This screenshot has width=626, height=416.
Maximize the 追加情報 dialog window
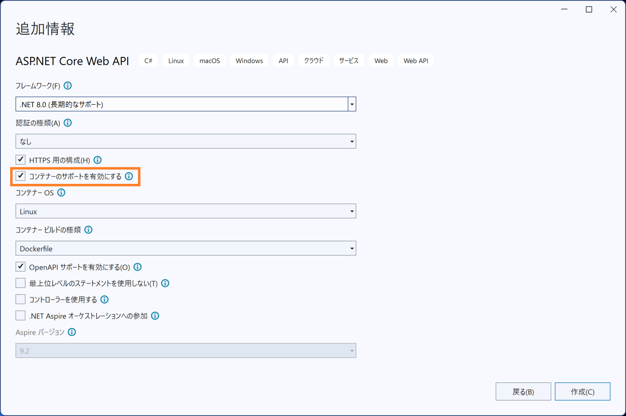589,9
